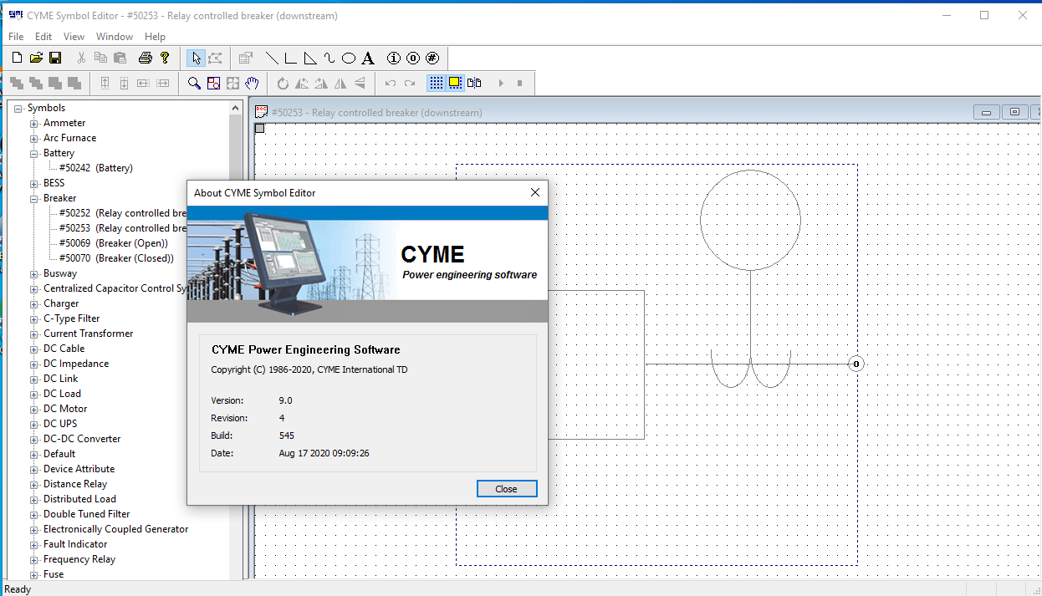Screen dimensions: 1042x596
Task: Select the triangle polygon tool
Action: tap(310, 58)
